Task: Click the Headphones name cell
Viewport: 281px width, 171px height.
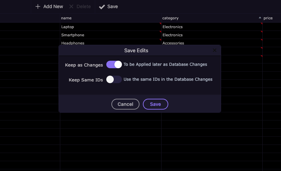Action: pos(73,43)
